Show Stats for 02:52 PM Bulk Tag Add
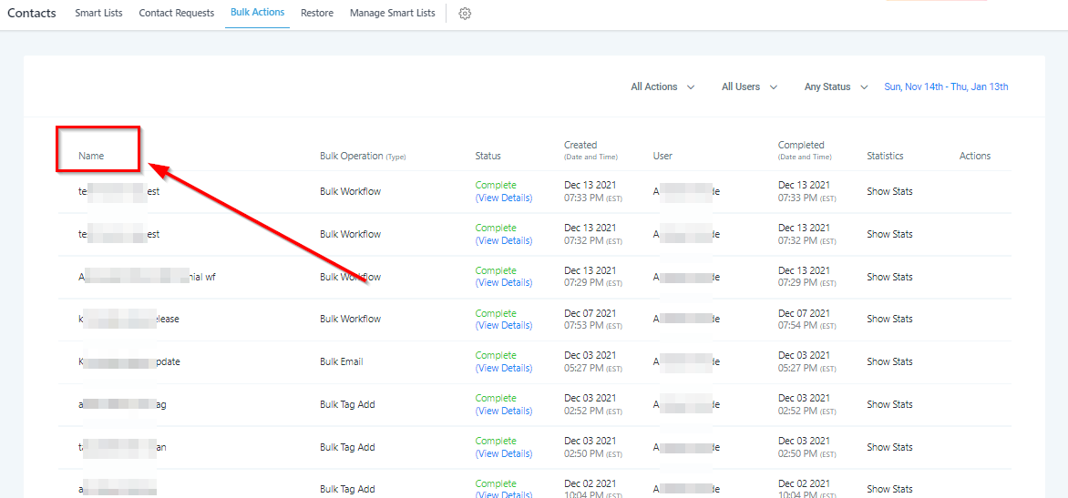Viewport: 1068px width, 498px height. coord(889,404)
